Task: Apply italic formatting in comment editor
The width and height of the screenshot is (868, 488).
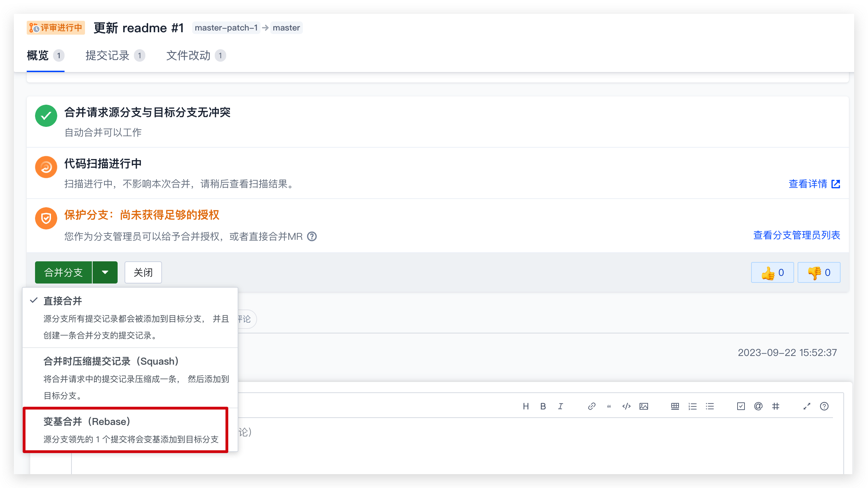Action: click(560, 406)
